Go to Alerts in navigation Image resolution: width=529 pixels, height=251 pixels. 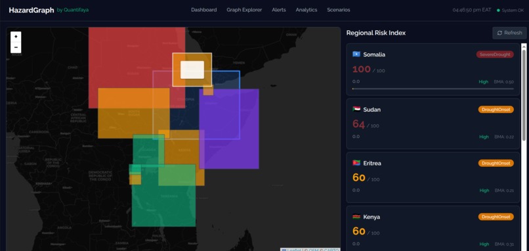[x=279, y=10]
